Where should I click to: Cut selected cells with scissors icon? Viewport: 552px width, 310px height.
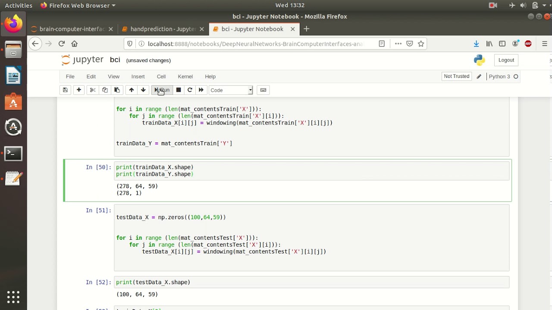tap(92, 90)
